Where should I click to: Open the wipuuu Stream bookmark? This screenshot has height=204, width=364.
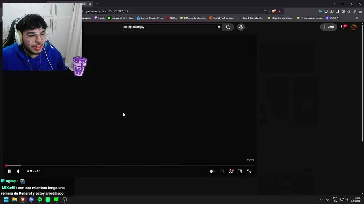point(120,18)
